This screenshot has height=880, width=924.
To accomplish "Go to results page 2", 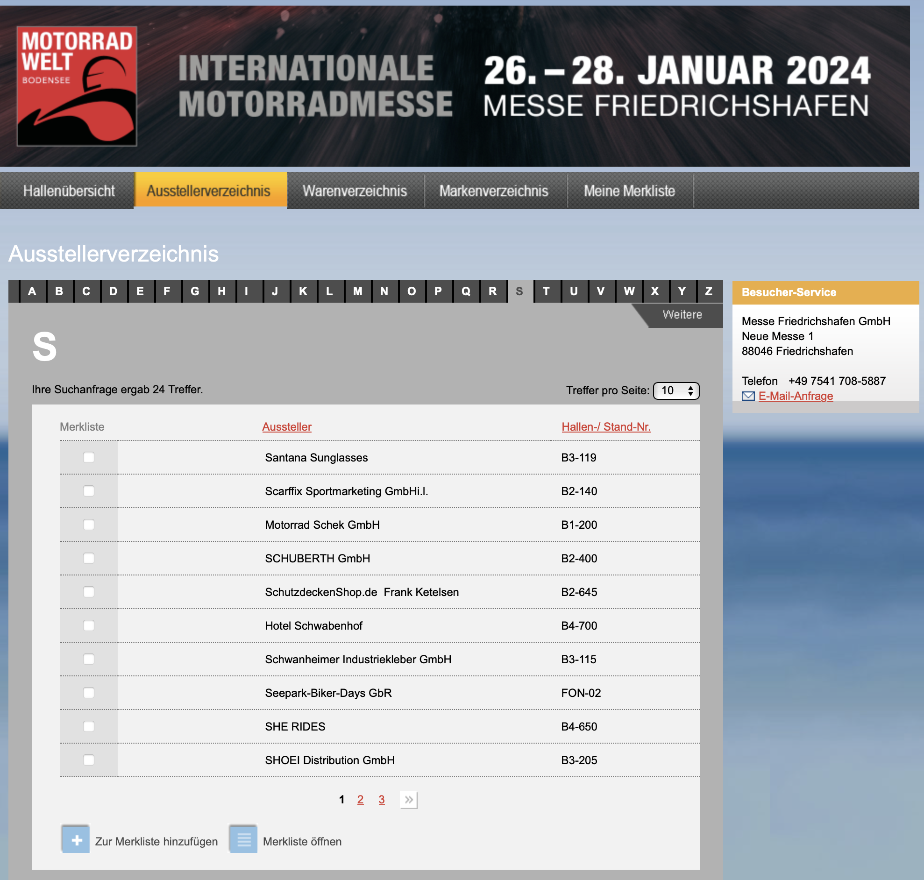I will [x=360, y=800].
